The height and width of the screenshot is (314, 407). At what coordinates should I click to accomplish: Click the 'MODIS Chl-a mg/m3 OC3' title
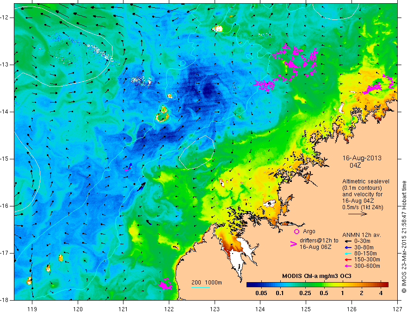click(317, 276)
